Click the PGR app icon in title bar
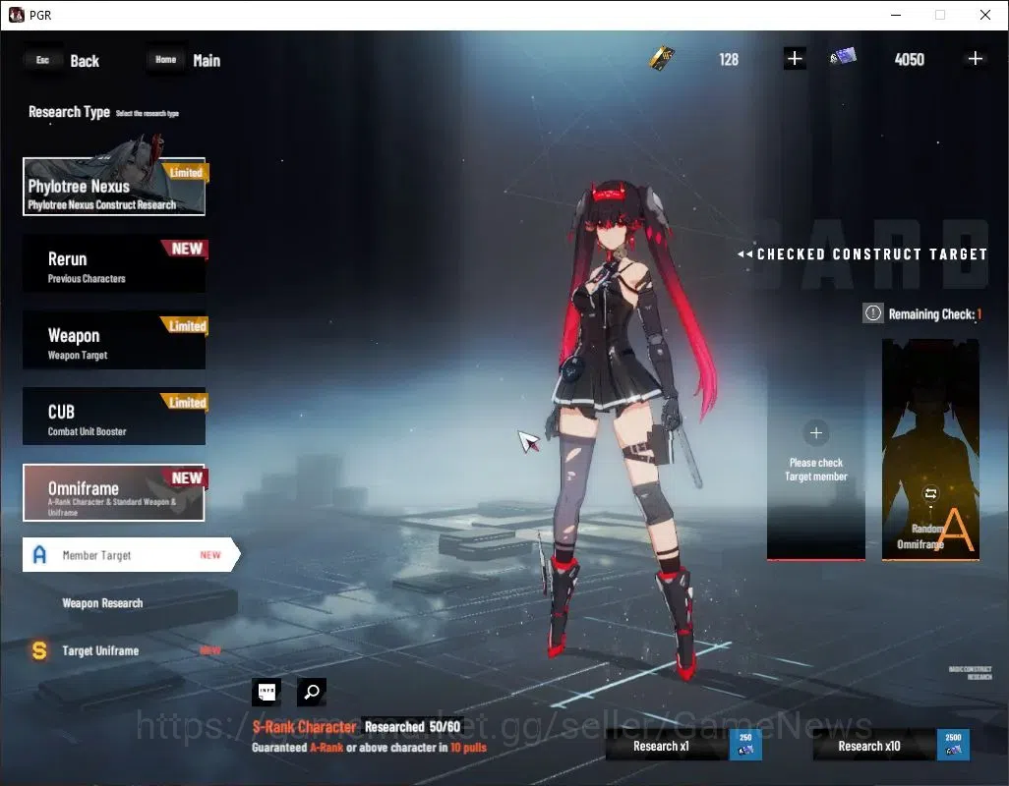Viewport: 1009px width, 786px height. click(x=16, y=15)
